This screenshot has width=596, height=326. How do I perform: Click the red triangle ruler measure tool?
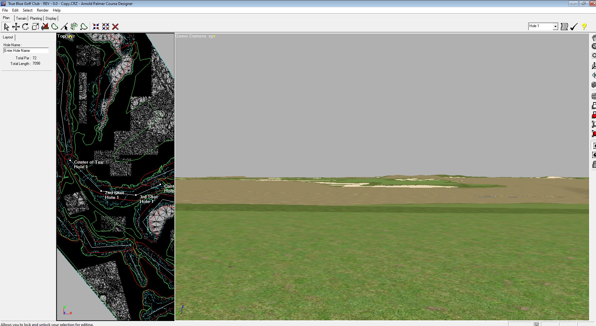(x=45, y=27)
